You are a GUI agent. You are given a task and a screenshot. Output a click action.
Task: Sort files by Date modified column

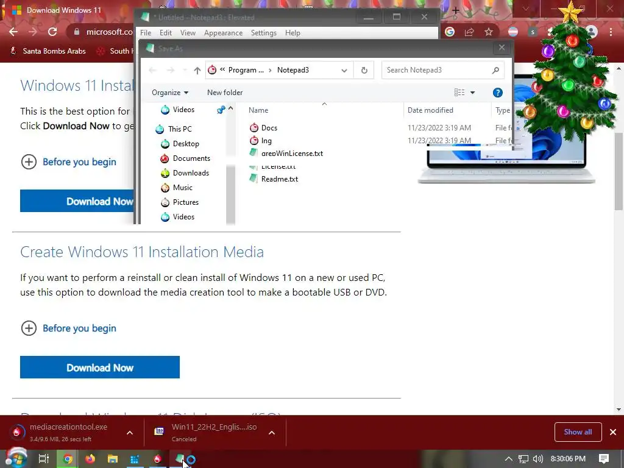430,110
